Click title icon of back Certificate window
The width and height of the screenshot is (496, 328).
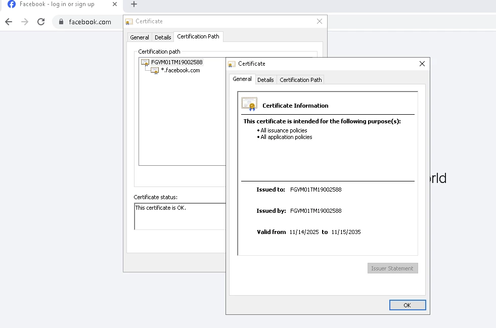(x=129, y=22)
